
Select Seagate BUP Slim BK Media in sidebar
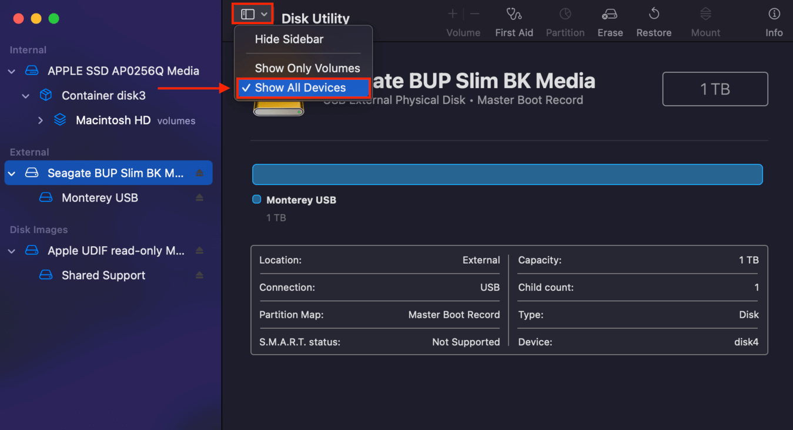coord(109,173)
